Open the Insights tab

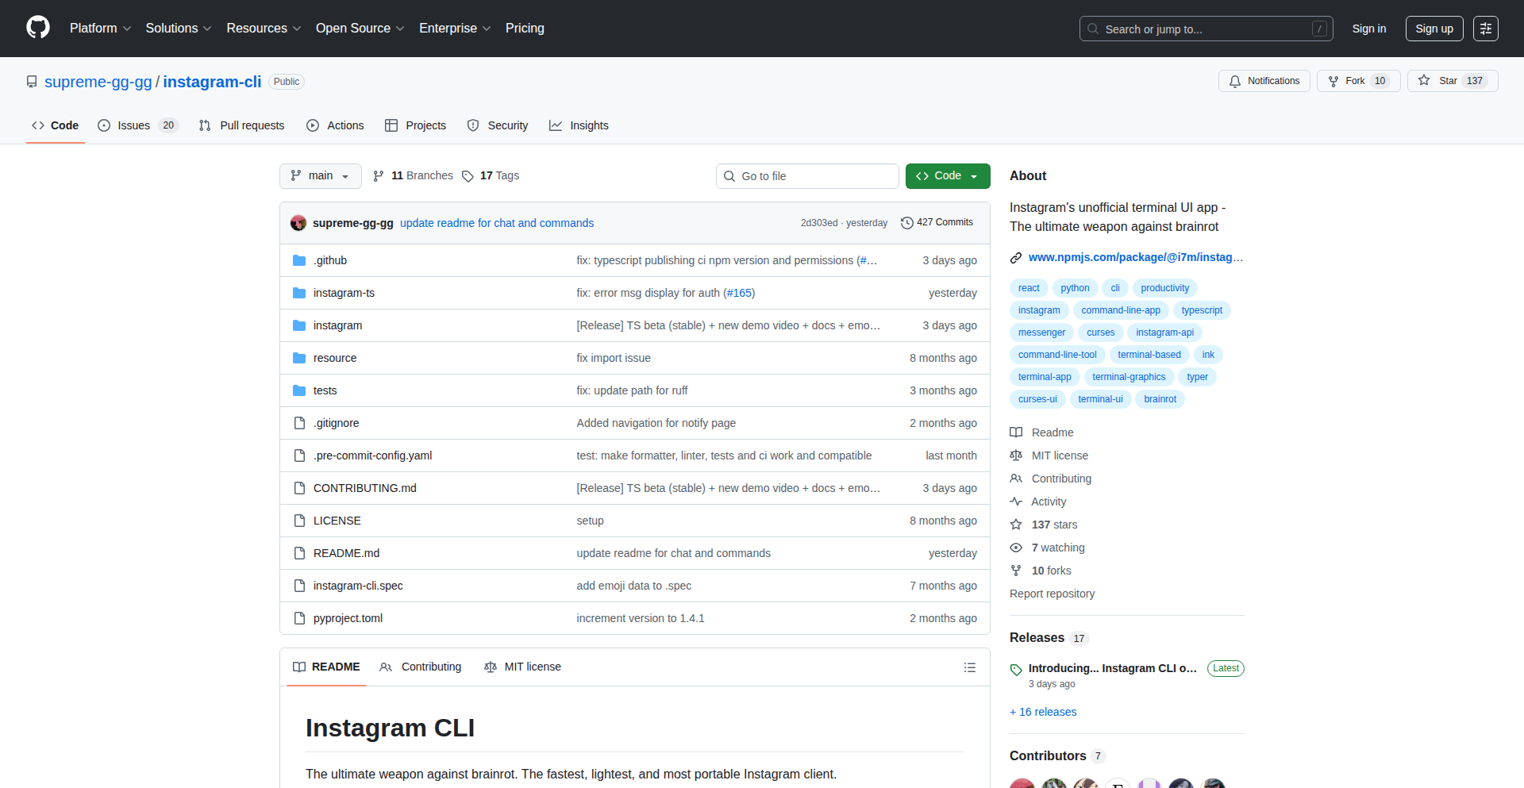tap(579, 125)
